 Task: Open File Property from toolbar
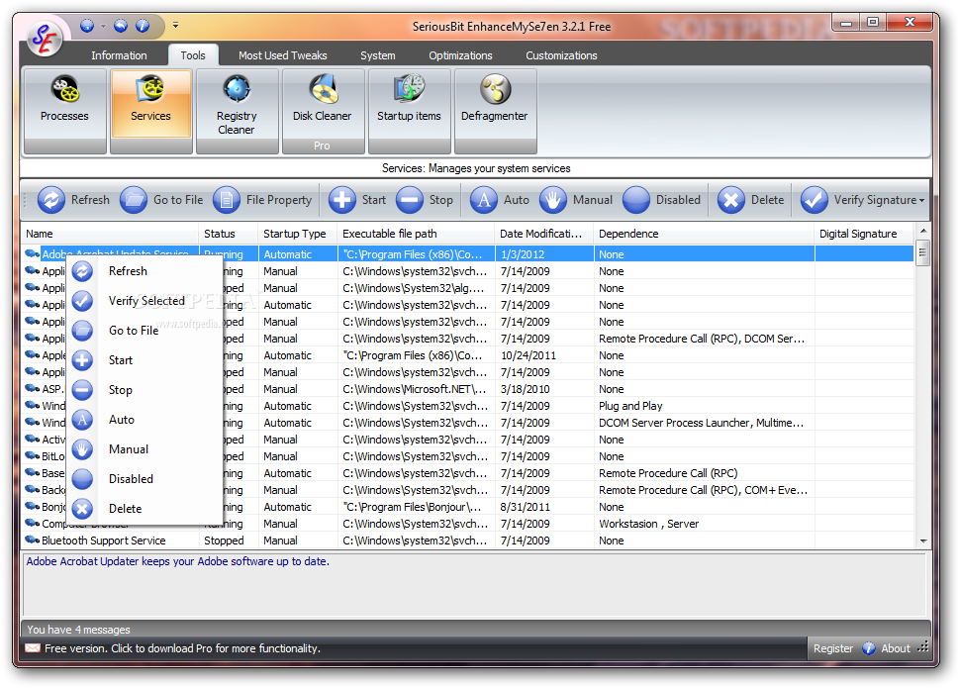(262, 200)
